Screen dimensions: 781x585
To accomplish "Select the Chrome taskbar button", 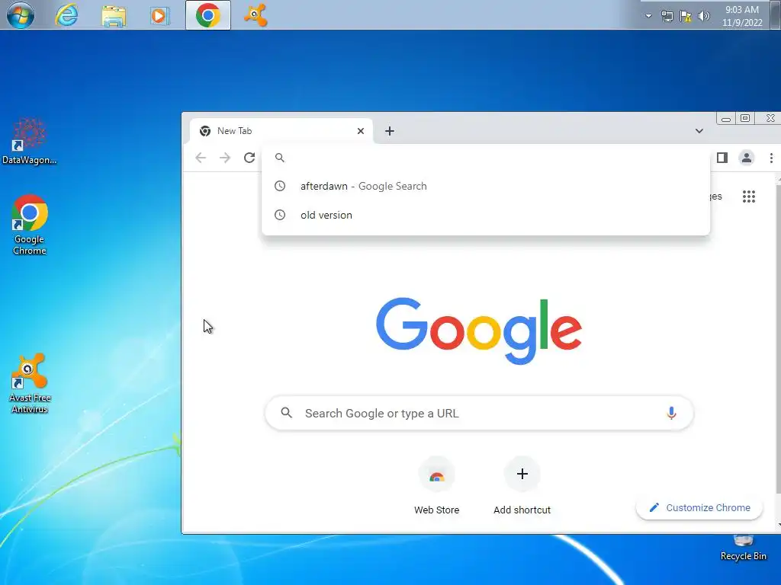I will pos(208,15).
